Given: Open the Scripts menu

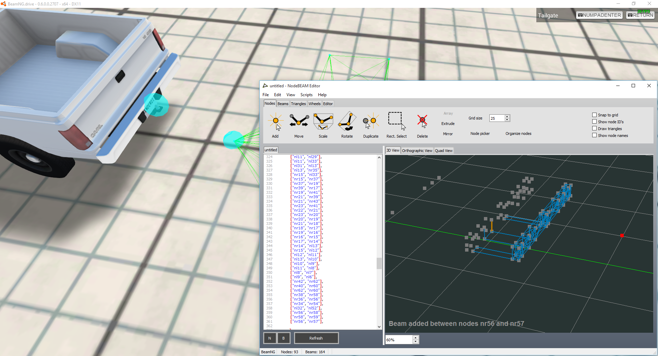Looking at the screenshot, I should click(x=306, y=95).
